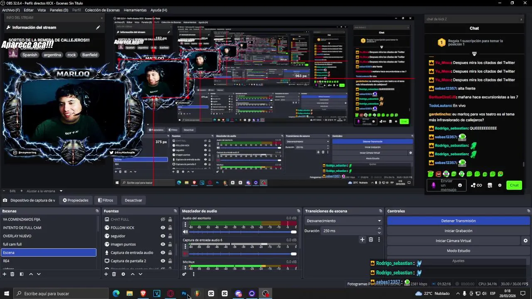Move selected scene down

[x=39, y=274]
